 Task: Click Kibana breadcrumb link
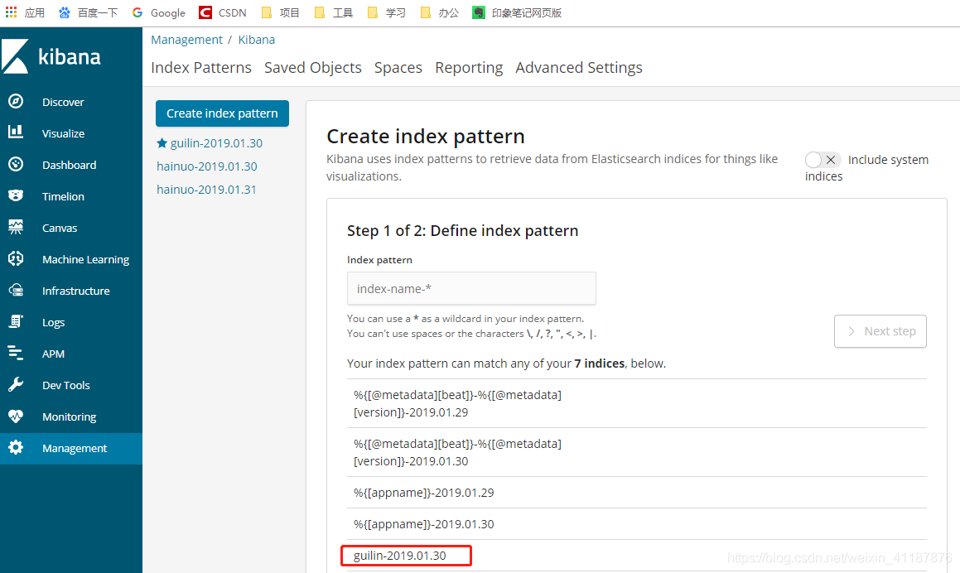coord(257,39)
